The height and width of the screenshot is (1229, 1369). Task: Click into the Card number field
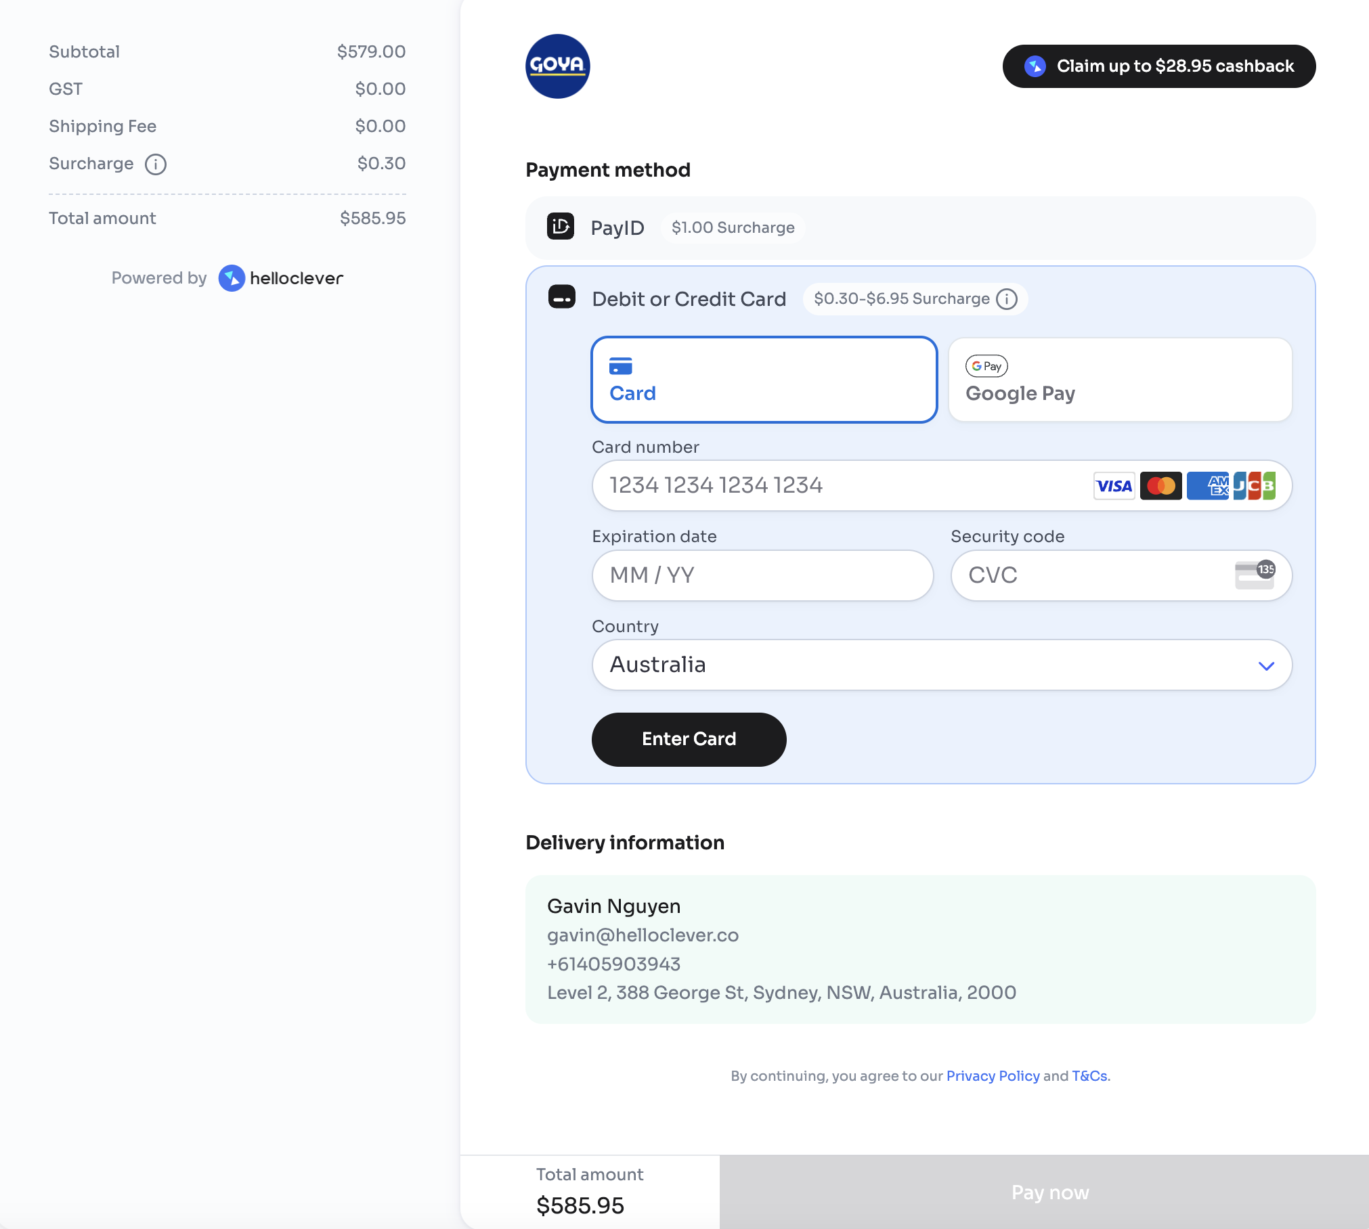(840, 486)
